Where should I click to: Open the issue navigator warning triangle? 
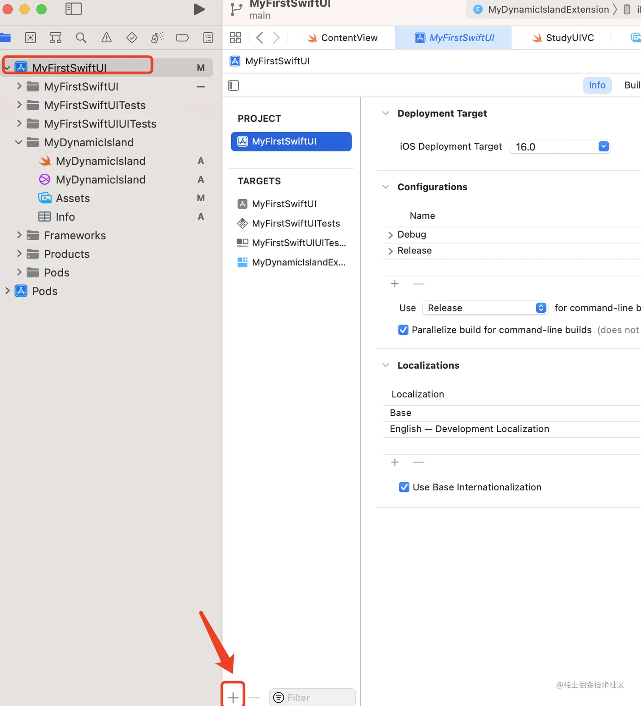tap(106, 38)
